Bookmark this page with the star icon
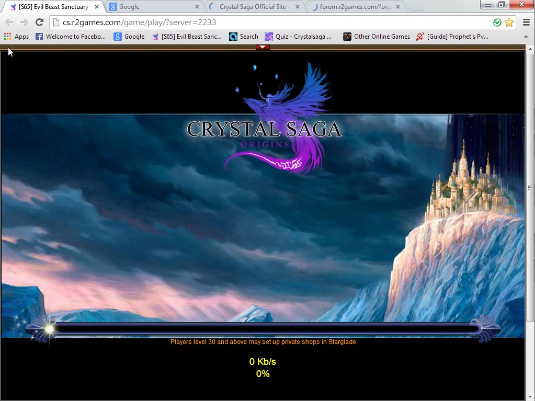Screen dimensions: 535x401 click(x=509, y=22)
